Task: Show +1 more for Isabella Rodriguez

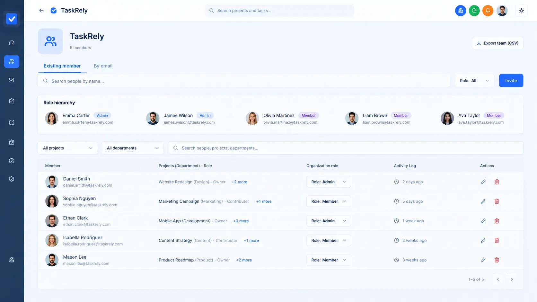Action: 251,241
